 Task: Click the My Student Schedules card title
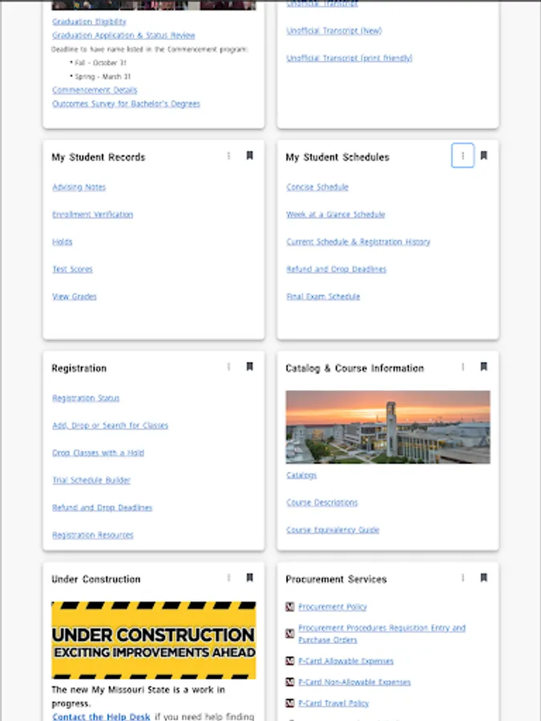337,157
